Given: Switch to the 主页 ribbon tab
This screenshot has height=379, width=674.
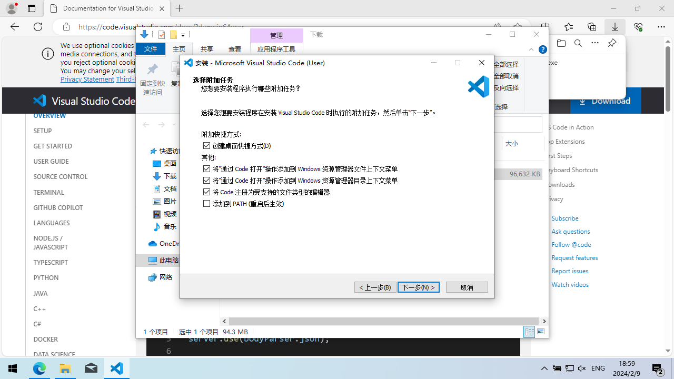Looking at the screenshot, I should point(179,49).
